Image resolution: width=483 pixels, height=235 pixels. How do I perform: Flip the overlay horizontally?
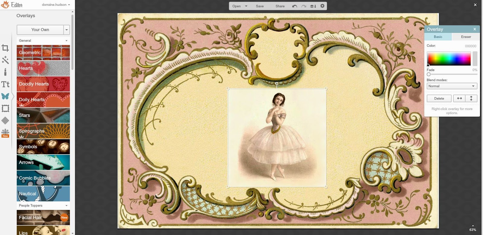(459, 98)
